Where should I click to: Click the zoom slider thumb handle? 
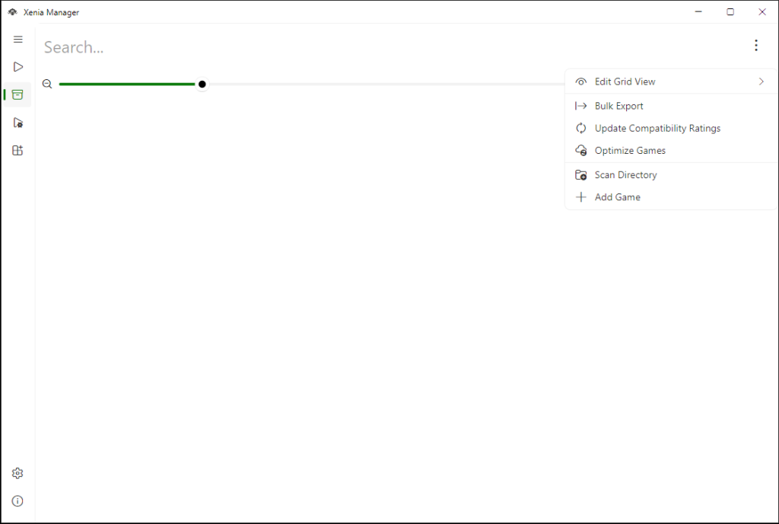coord(202,84)
